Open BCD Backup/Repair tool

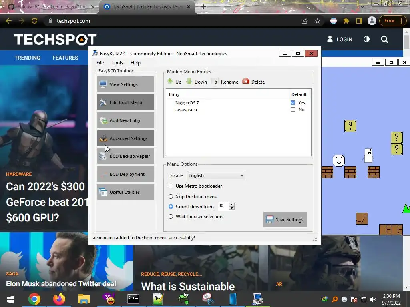125,156
